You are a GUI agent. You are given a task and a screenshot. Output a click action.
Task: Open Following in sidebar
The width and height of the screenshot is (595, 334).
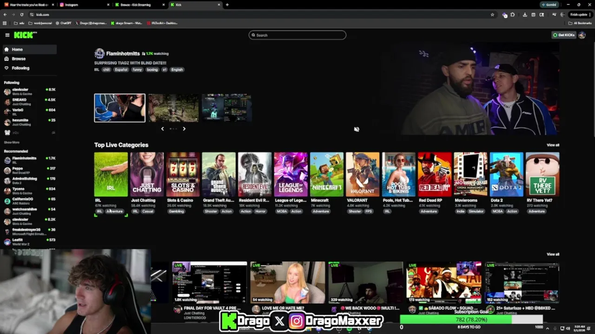tap(29, 68)
